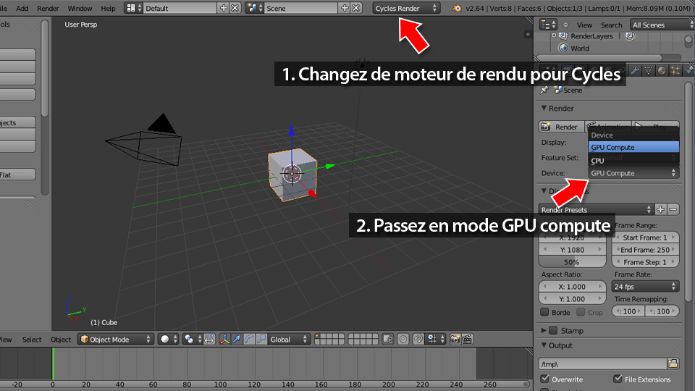Select the World icon in outliner
Viewport: 695px width, 391px height.
pyautogui.click(x=563, y=48)
